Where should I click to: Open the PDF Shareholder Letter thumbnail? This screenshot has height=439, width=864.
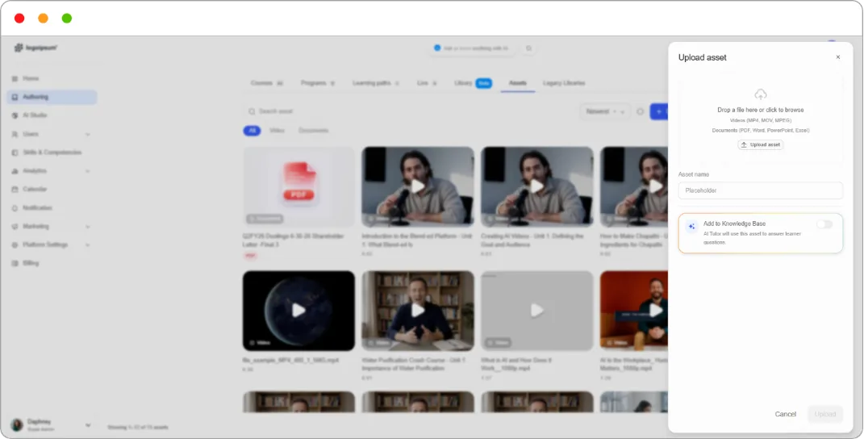tap(298, 186)
